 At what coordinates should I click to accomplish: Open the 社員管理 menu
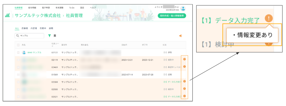[19, 8]
